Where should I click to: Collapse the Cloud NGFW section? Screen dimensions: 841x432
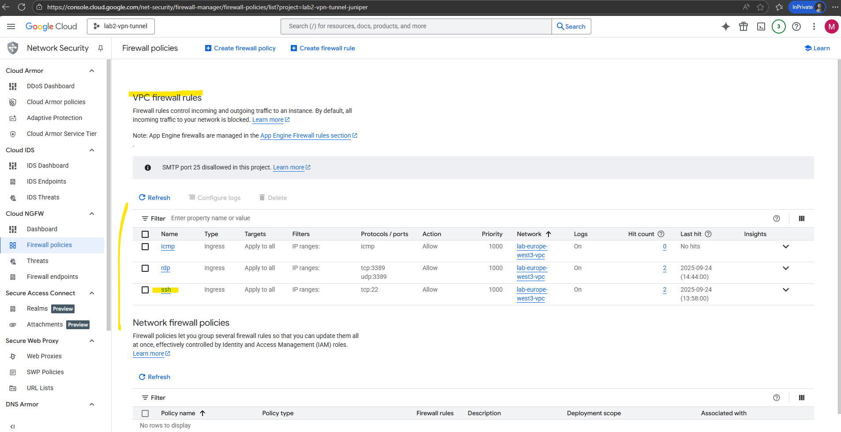click(x=92, y=214)
